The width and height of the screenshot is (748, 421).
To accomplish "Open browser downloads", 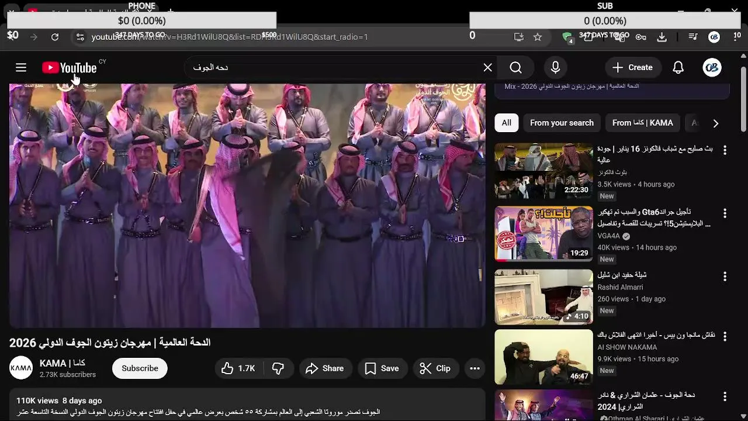I will click(x=662, y=37).
